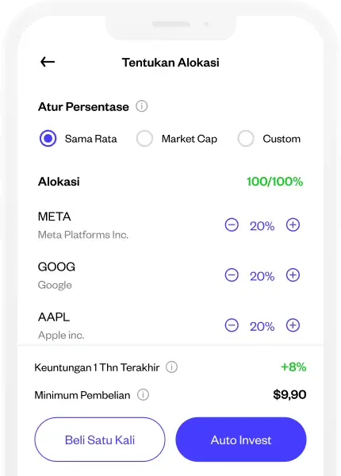
Task: Start Auto Invest
Action: click(x=241, y=440)
